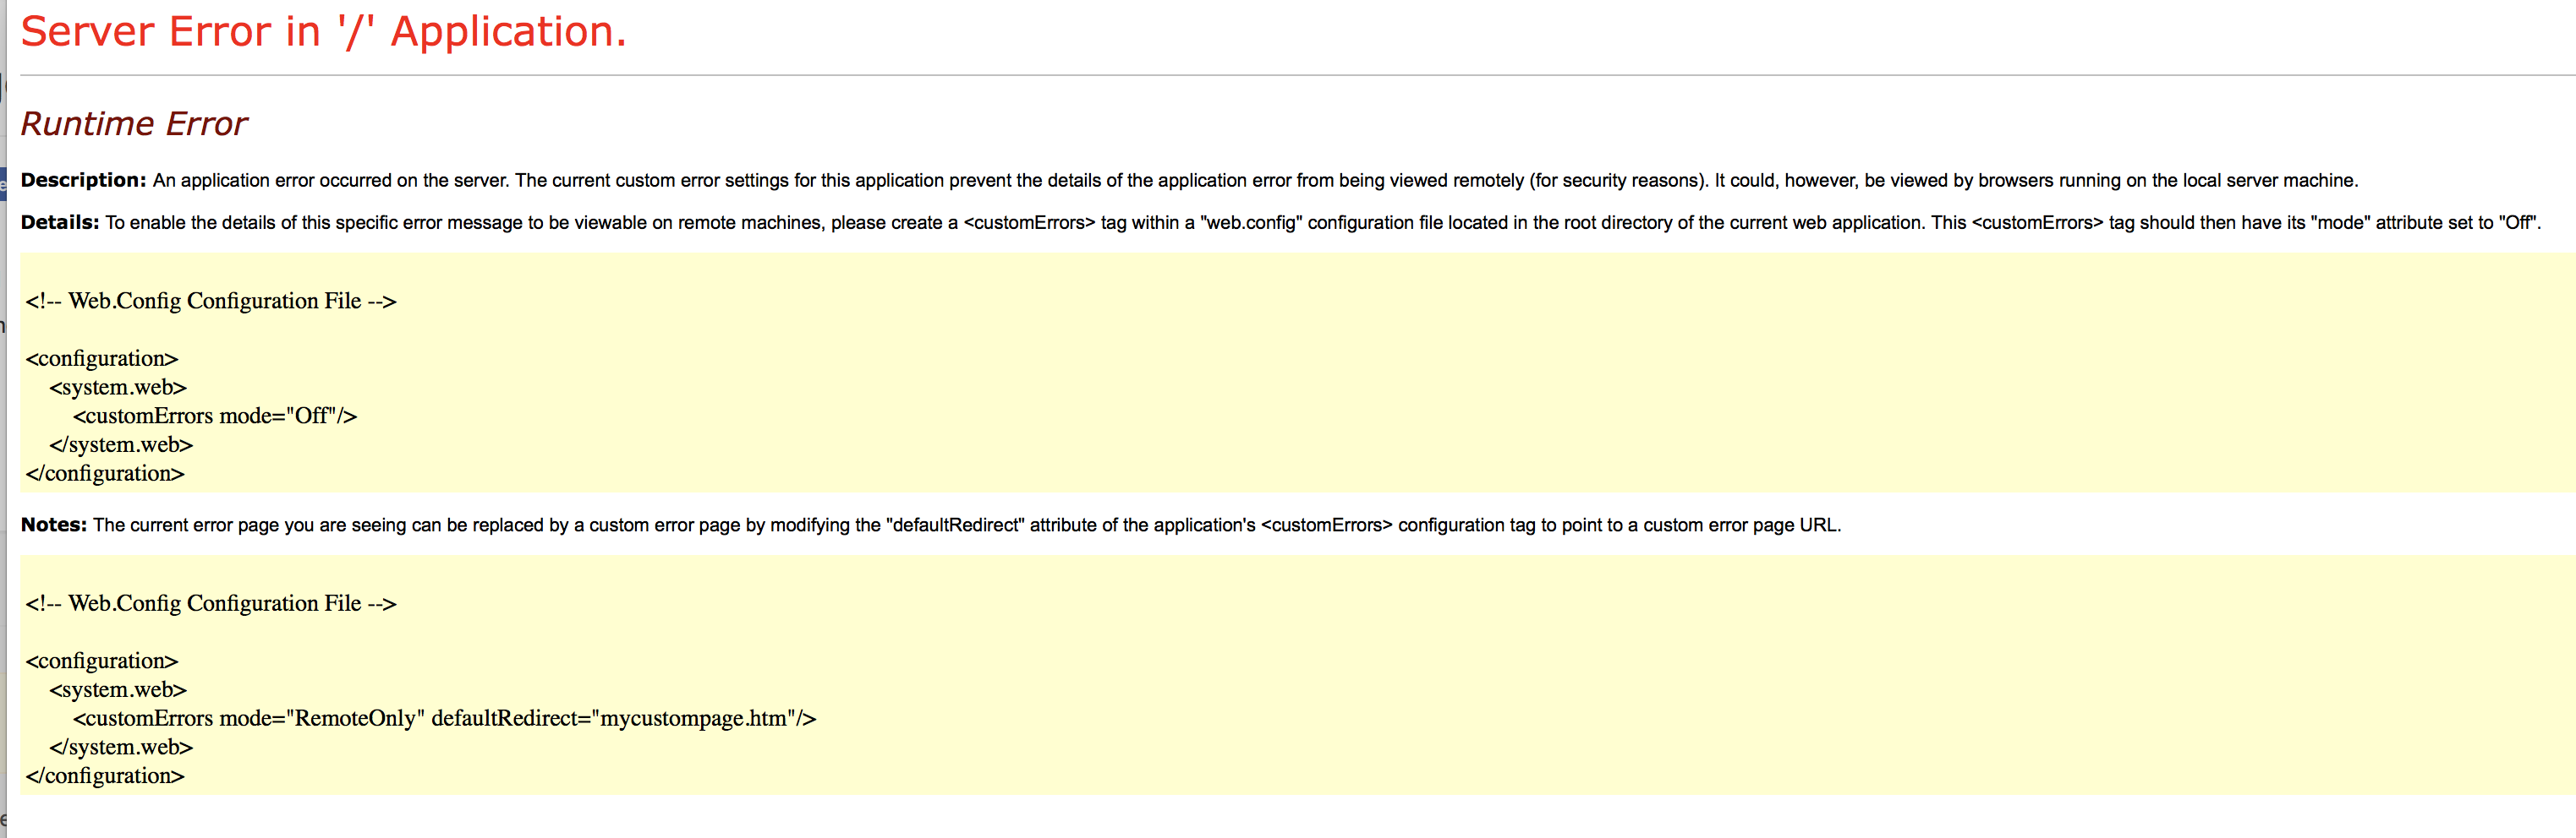
Task: Click the bold 'Details:' label
Action: click(60, 223)
